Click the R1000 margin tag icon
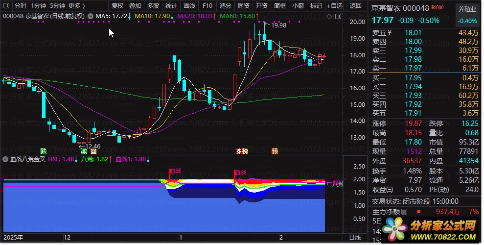The height and width of the screenshot is (245, 484). [438, 7]
